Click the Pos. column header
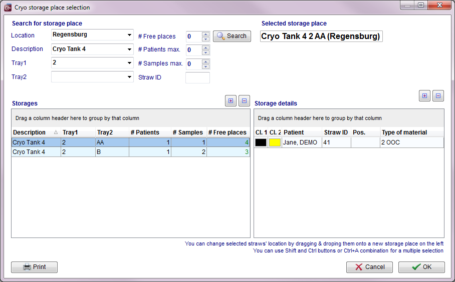Viewport: 455px width, 282px height. 366,132
